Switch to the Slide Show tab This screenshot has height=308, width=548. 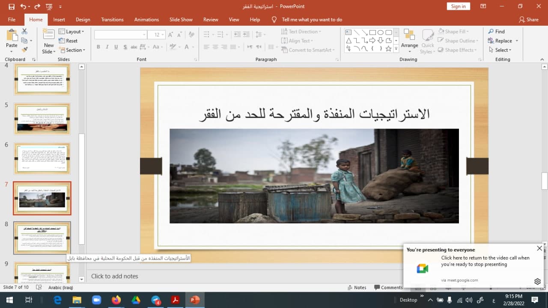click(x=181, y=20)
